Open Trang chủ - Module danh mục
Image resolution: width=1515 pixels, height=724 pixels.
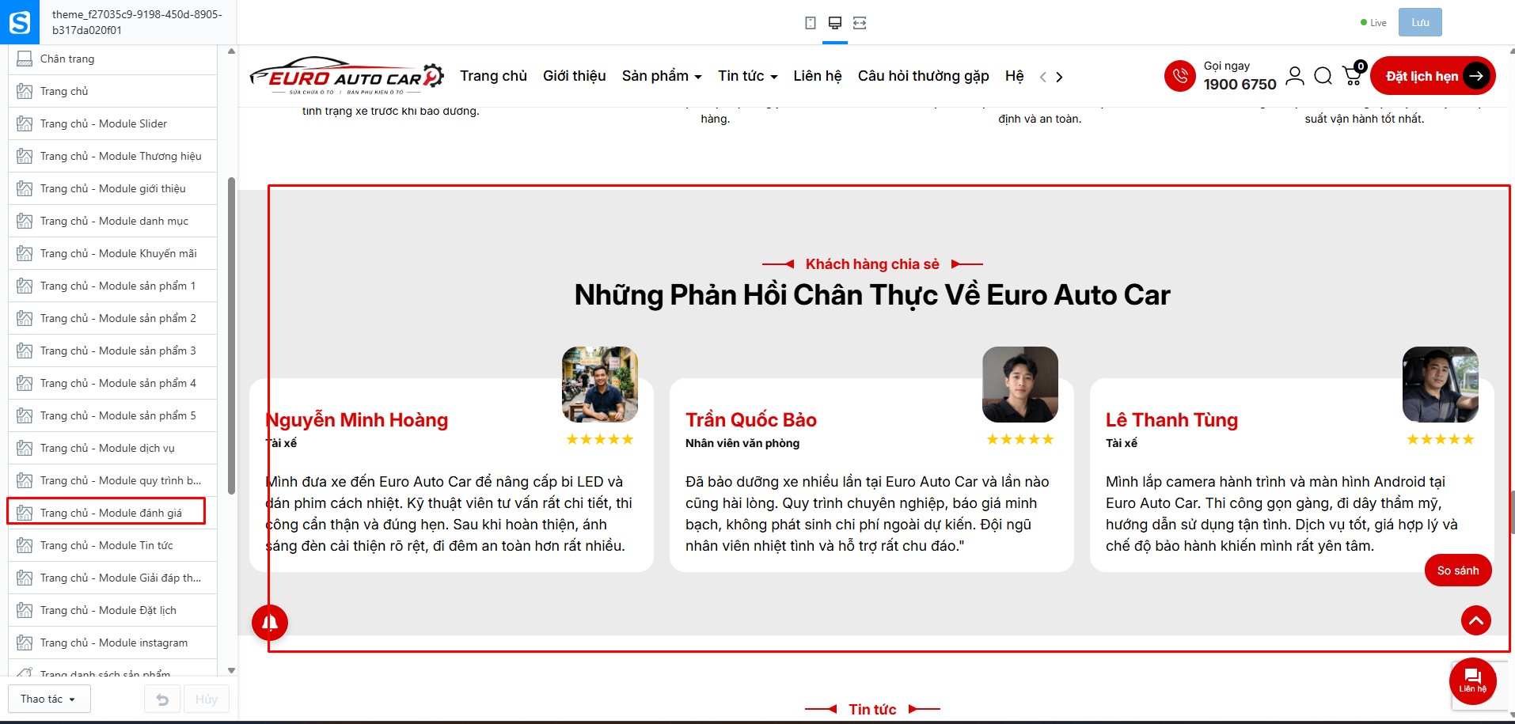point(112,221)
